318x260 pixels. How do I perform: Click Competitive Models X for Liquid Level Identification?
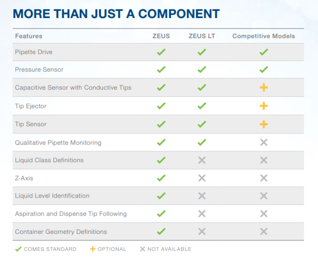[x=263, y=196]
